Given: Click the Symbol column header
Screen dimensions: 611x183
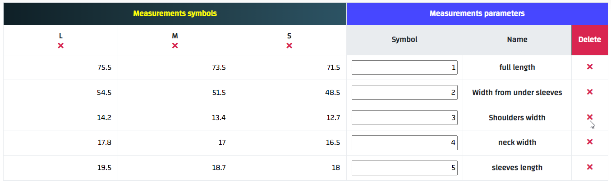Looking at the screenshot, I should [x=404, y=40].
